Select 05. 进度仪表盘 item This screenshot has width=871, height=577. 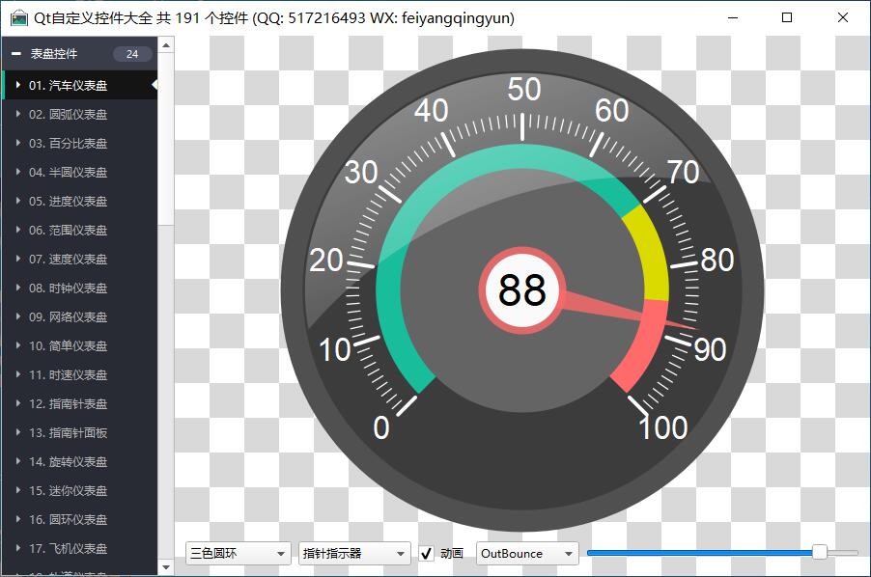[x=68, y=202]
